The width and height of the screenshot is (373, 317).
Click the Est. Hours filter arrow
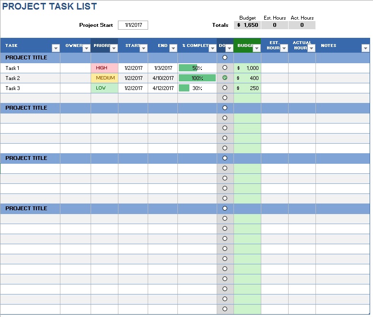point(284,48)
